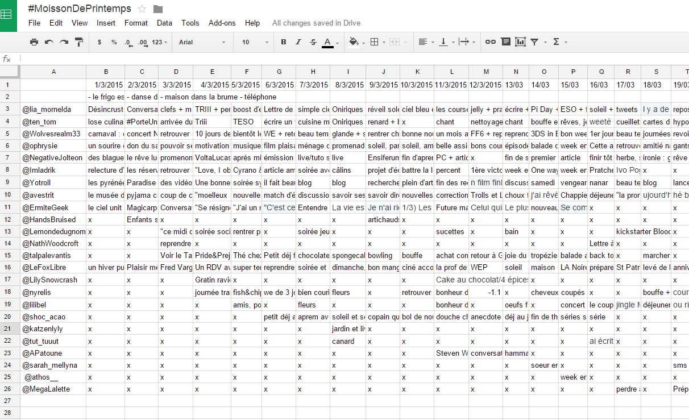Toggle italic formatting
This screenshot has height=420, width=689.
[x=298, y=42]
